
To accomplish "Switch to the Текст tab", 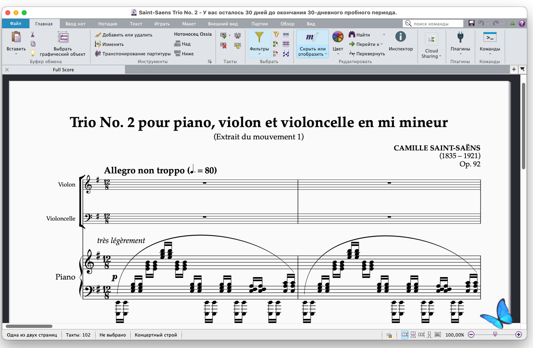I will (136, 24).
